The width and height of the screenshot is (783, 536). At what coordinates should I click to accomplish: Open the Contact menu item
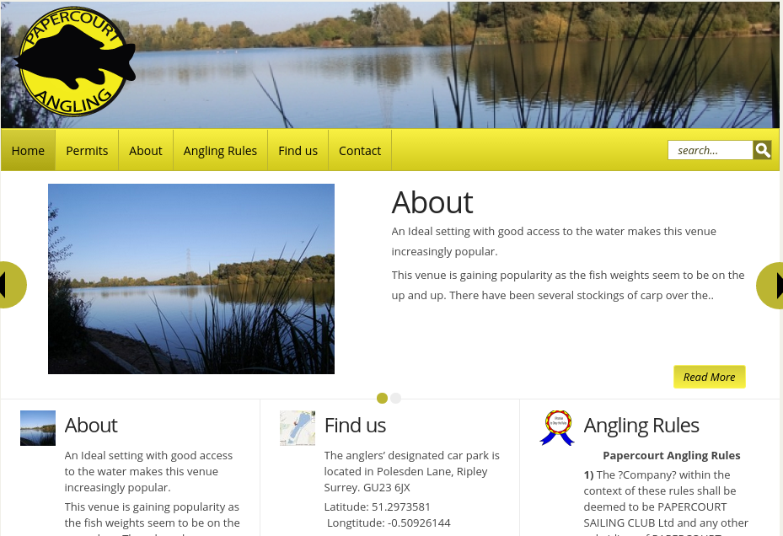coord(360,150)
